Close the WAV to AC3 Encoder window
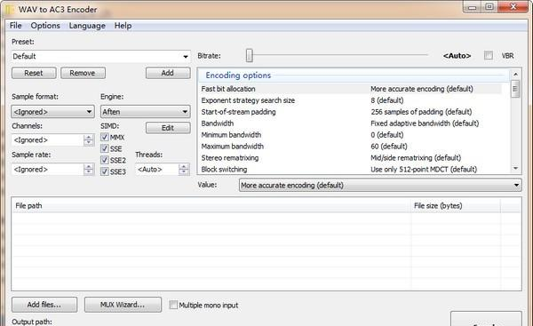The height and width of the screenshot is (326, 533). coord(513,7)
